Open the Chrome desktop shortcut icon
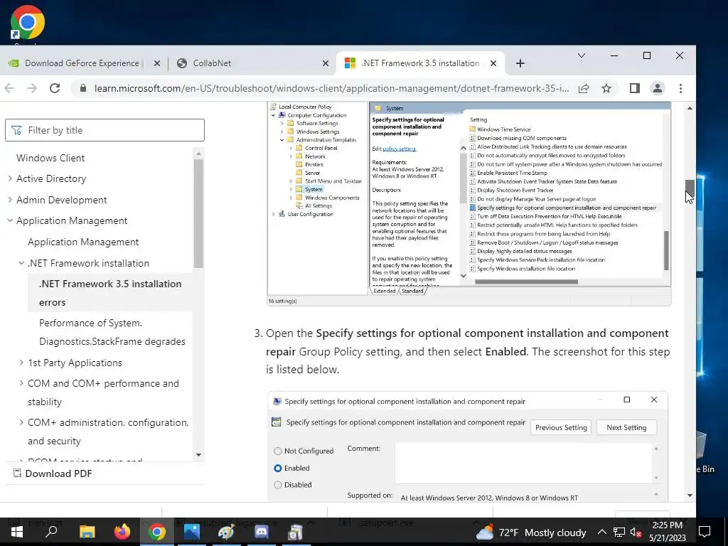728x546 pixels. pyautogui.click(x=28, y=22)
